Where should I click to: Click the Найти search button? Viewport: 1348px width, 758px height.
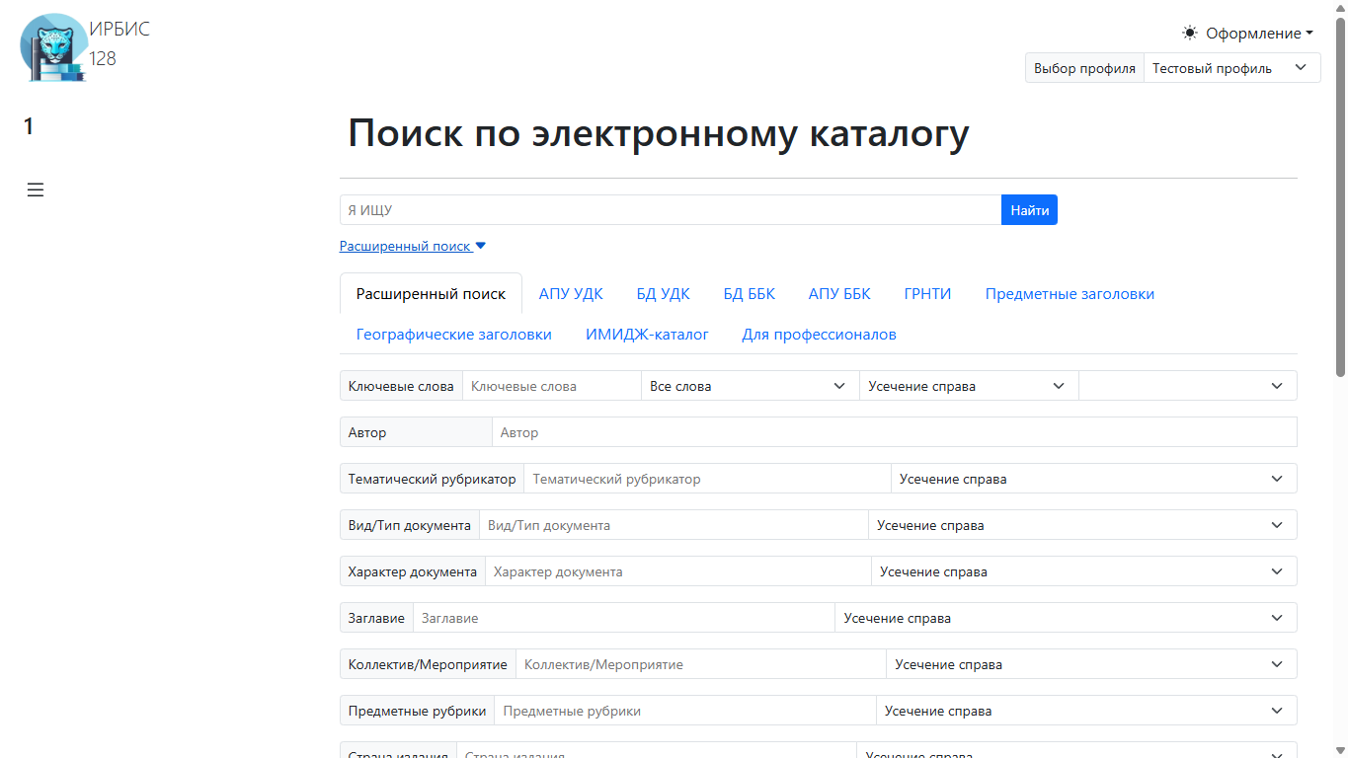[1029, 210]
